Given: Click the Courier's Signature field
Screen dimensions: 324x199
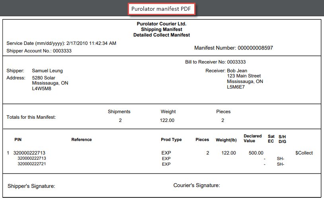Looking at the screenshot, I should click(x=197, y=185).
